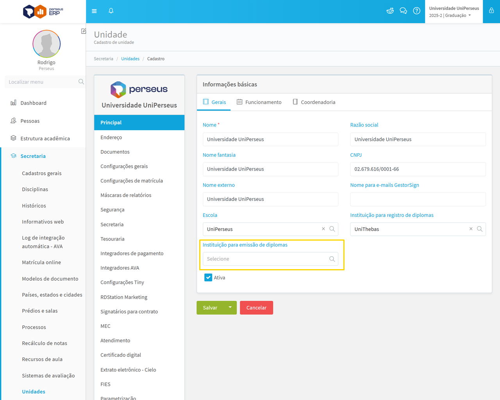Open Certificado digital section

pos(139,355)
